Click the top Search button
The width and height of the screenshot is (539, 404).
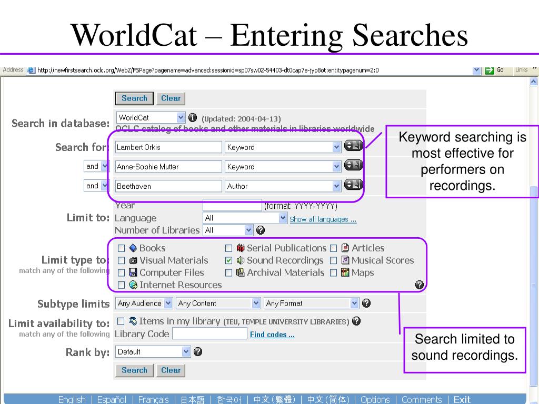coord(134,98)
